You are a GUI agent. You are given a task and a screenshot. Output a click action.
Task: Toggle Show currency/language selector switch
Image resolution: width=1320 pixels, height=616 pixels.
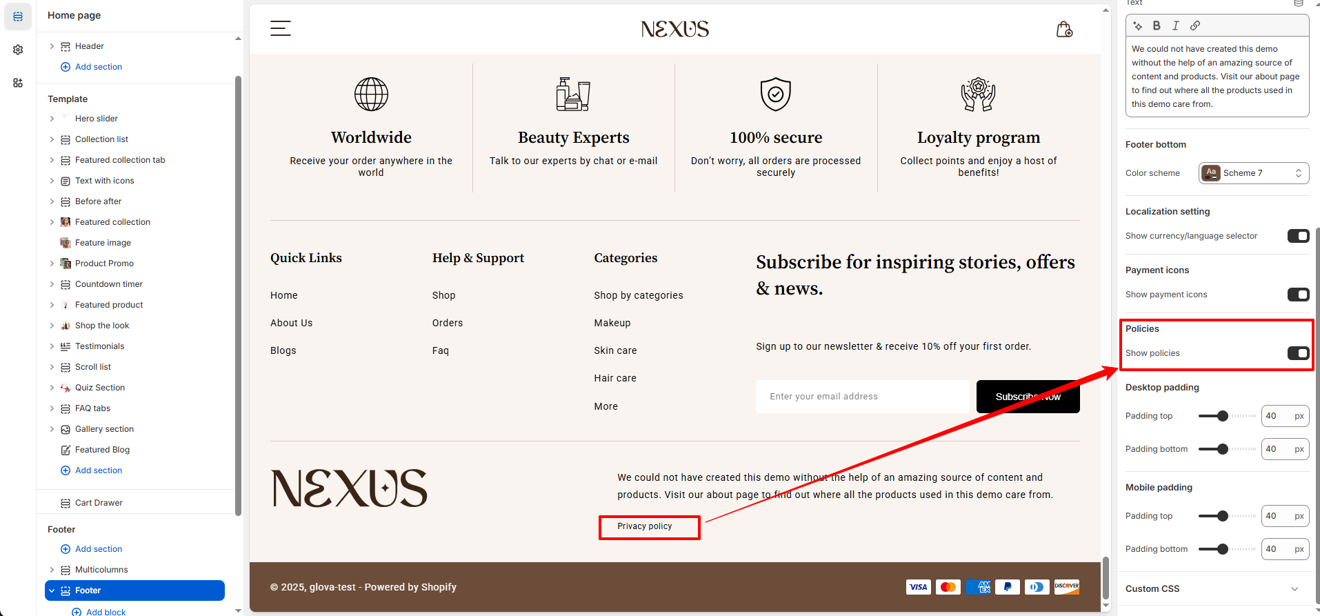coord(1297,236)
